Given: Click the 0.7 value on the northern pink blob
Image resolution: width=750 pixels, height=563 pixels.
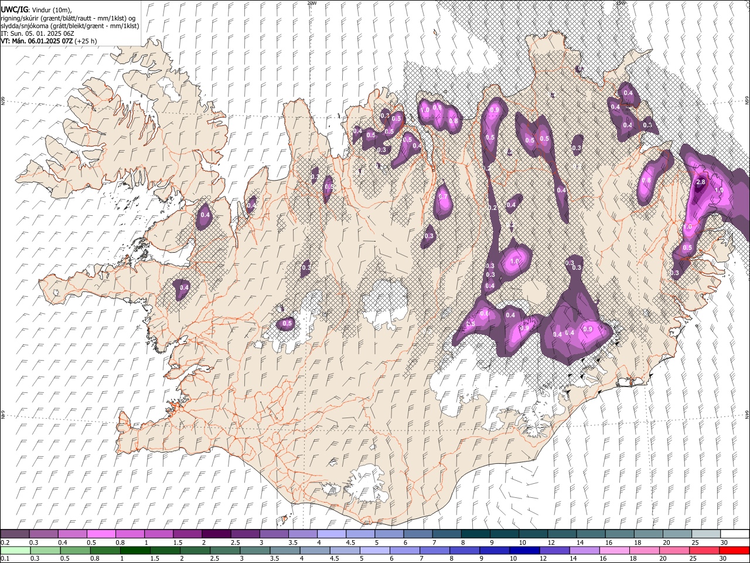Looking at the screenshot, I should click(x=443, y=196).
